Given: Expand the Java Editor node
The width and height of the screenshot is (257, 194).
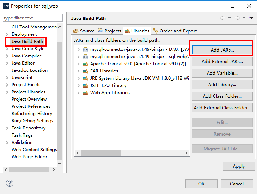Looking at the screenshot, I should point(7,63).
